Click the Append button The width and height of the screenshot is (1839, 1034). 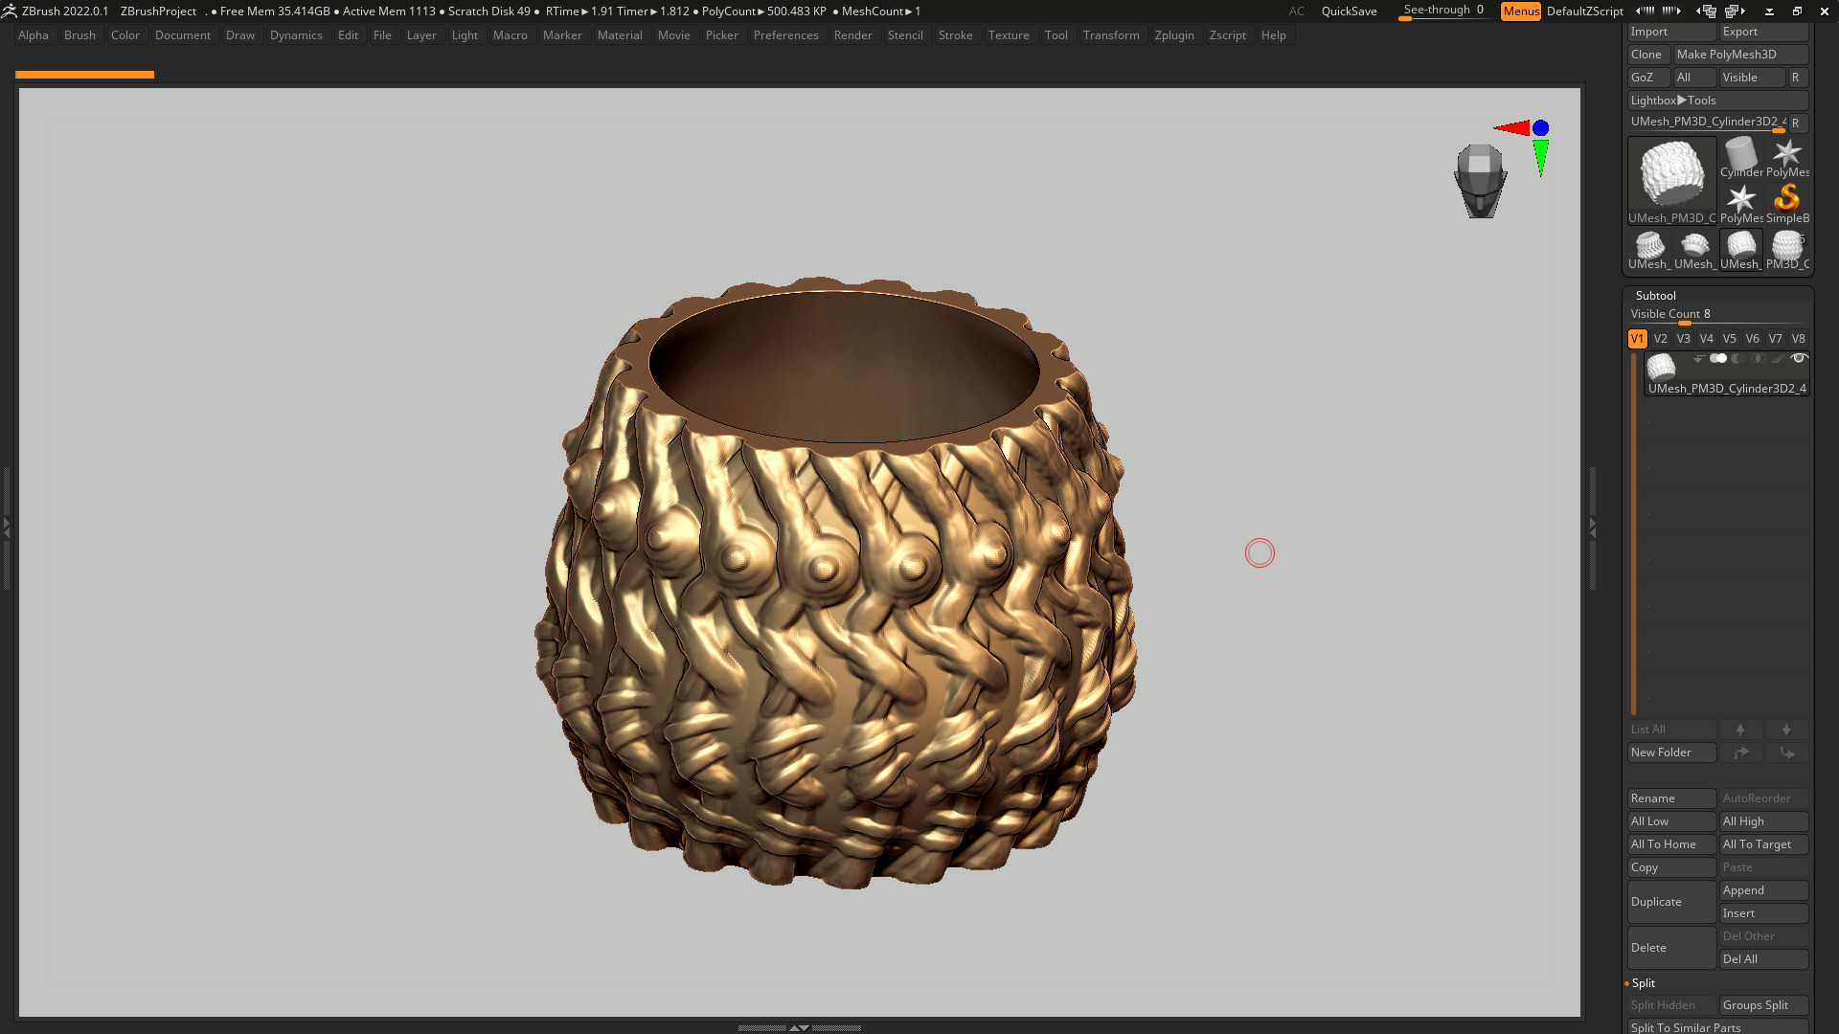1763,890
